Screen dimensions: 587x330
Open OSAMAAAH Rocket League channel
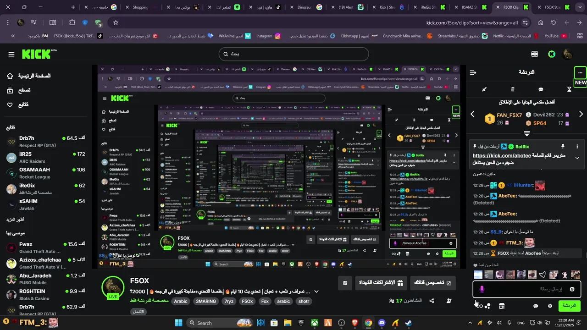(x=46, y=173)
